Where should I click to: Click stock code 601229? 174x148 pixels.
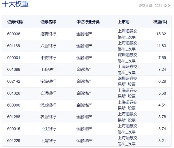tap(14, 141)
